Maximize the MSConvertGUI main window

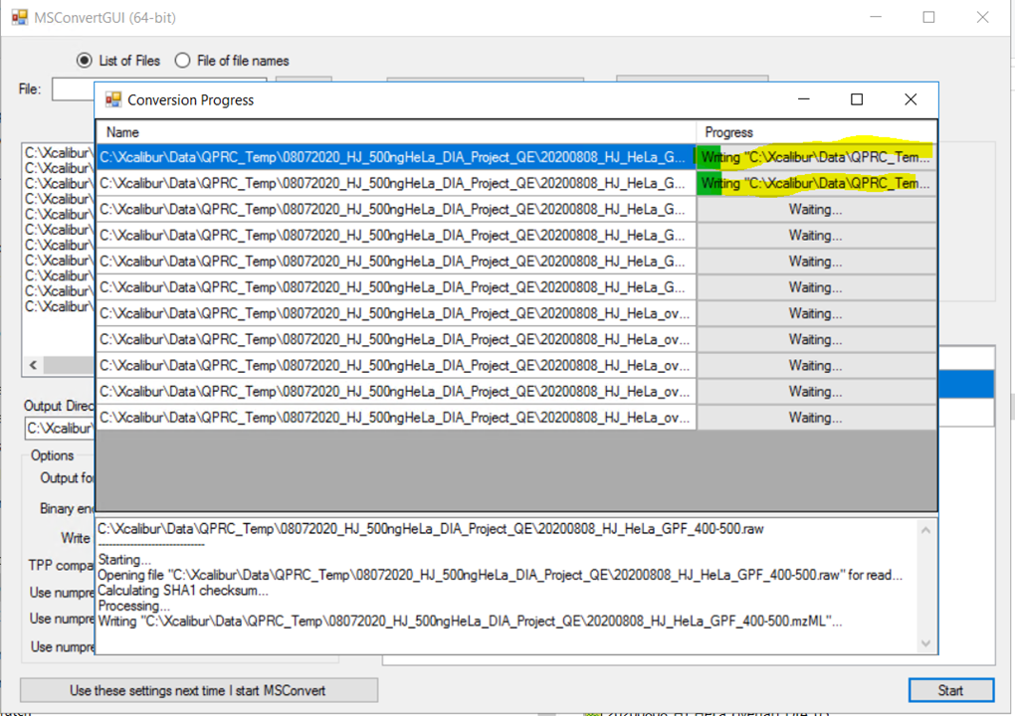(x=928, y=18)
